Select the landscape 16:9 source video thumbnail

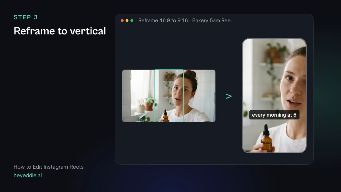[169, 96]
